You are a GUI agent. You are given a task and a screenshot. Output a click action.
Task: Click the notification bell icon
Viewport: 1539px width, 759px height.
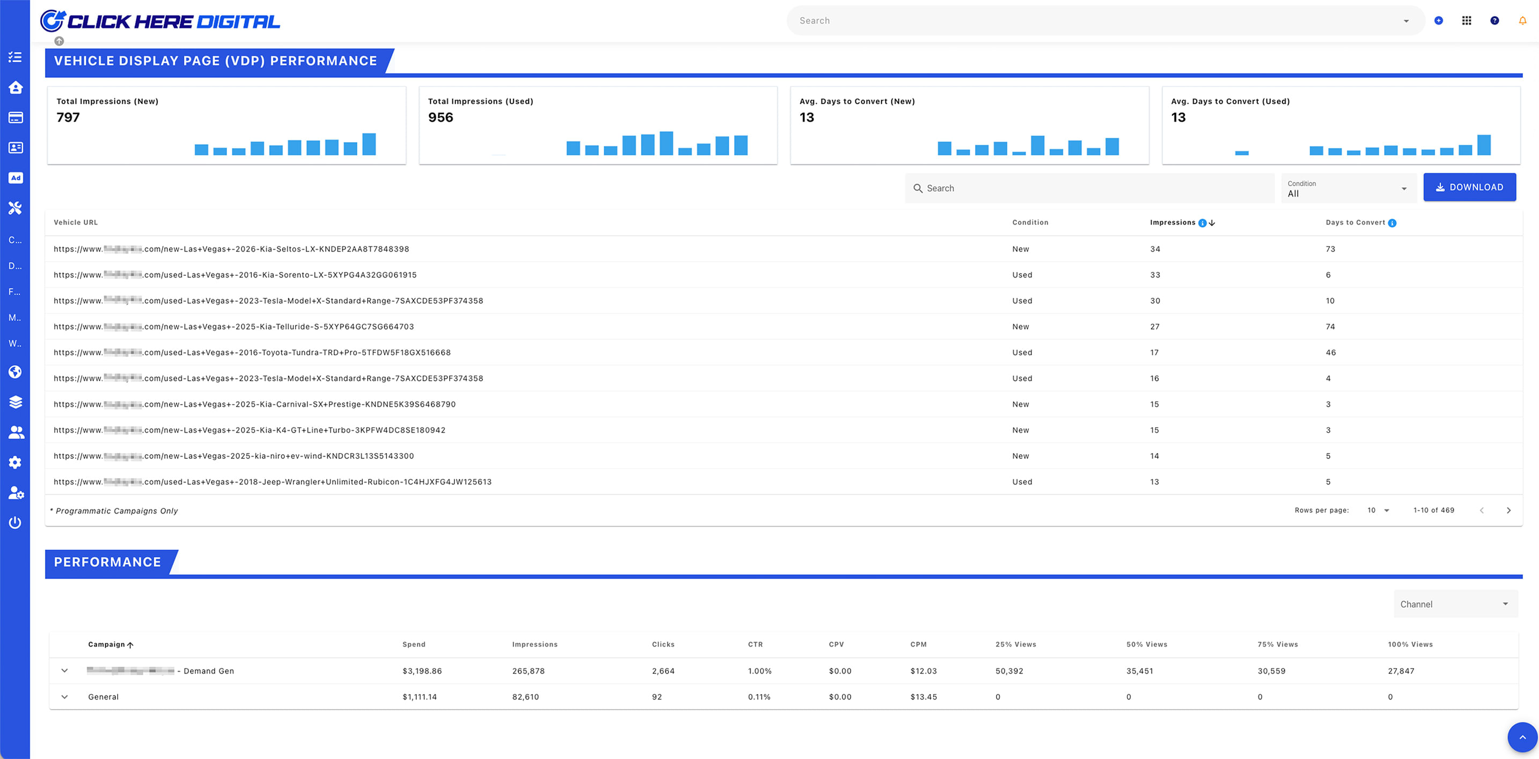(1522, 20)
